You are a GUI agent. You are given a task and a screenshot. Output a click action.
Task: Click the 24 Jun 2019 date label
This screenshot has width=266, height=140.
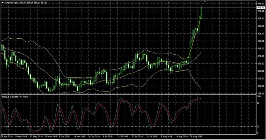(94, 136)
